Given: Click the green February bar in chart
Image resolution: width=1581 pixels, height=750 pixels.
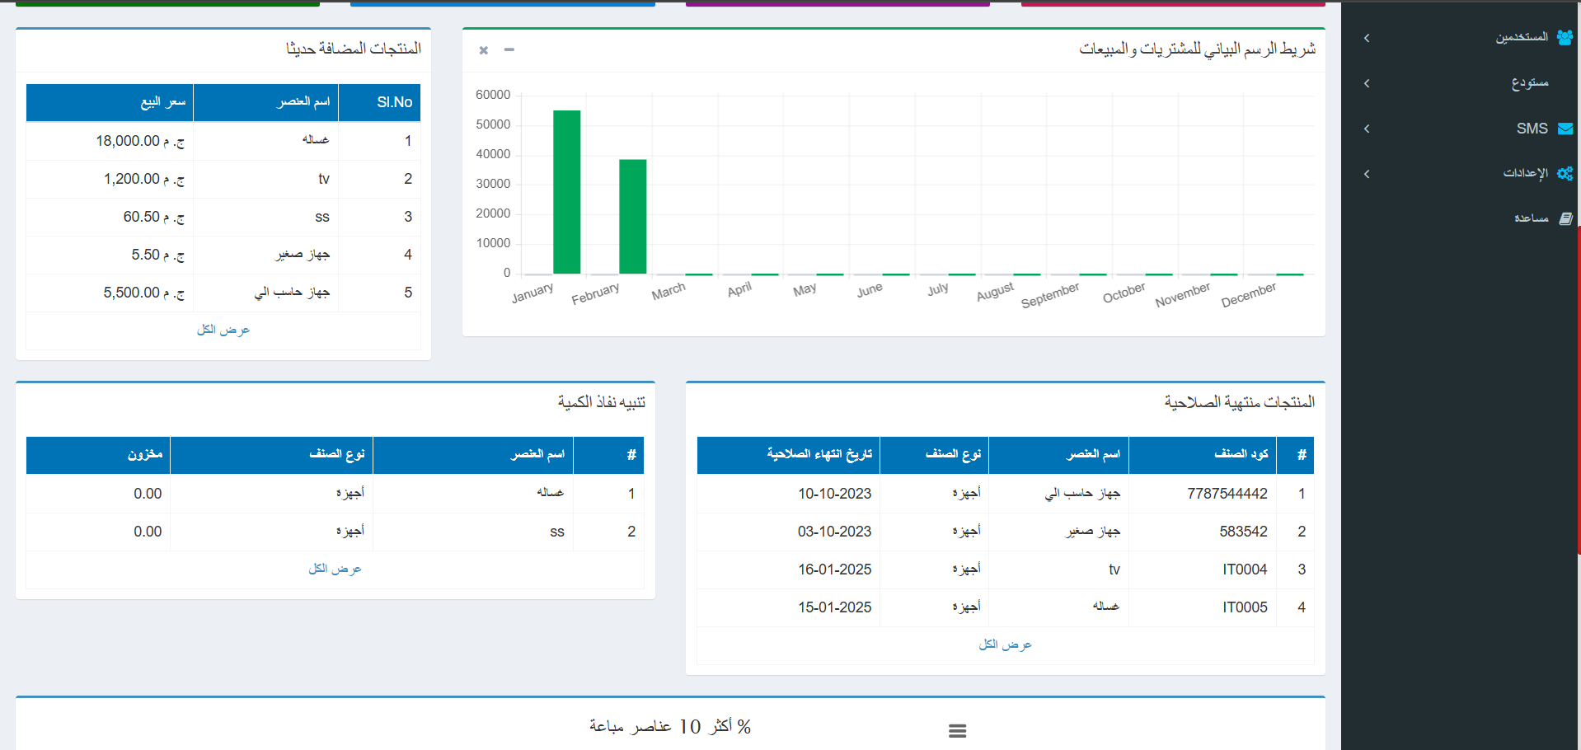Looking at the screenshot, I should click(632, 216).
